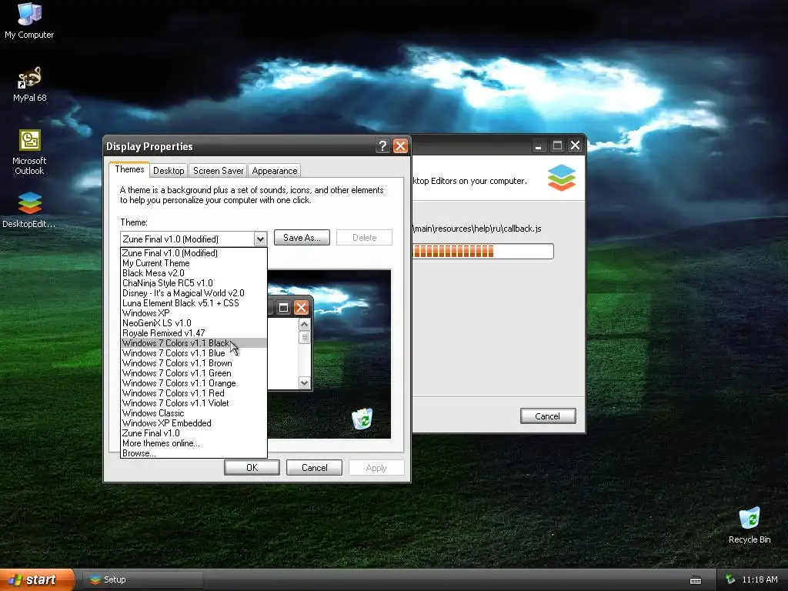Select Windows 7 Colors v1.1 Black

click(193, 343)
